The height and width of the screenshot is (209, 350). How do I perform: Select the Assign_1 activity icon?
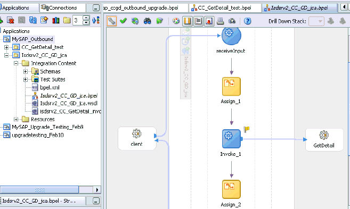point(231,87)
